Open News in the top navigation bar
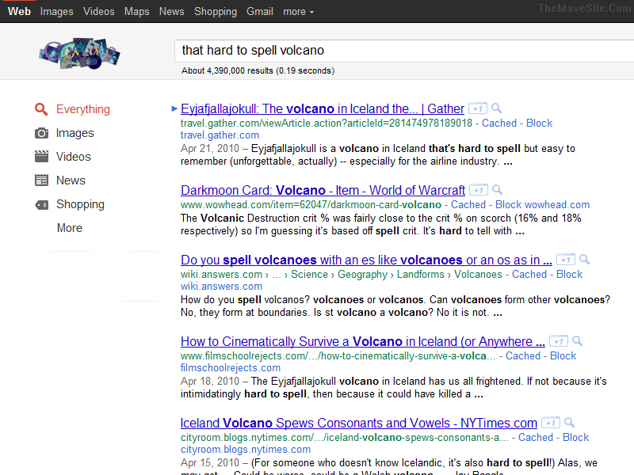Image resolution: width=634 pixels, height=475 pixels. tap(171, 11)
